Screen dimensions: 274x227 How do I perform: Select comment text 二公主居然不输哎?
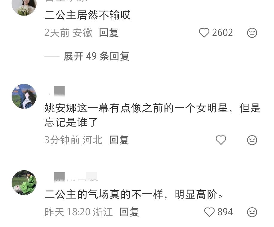[88, 15]
